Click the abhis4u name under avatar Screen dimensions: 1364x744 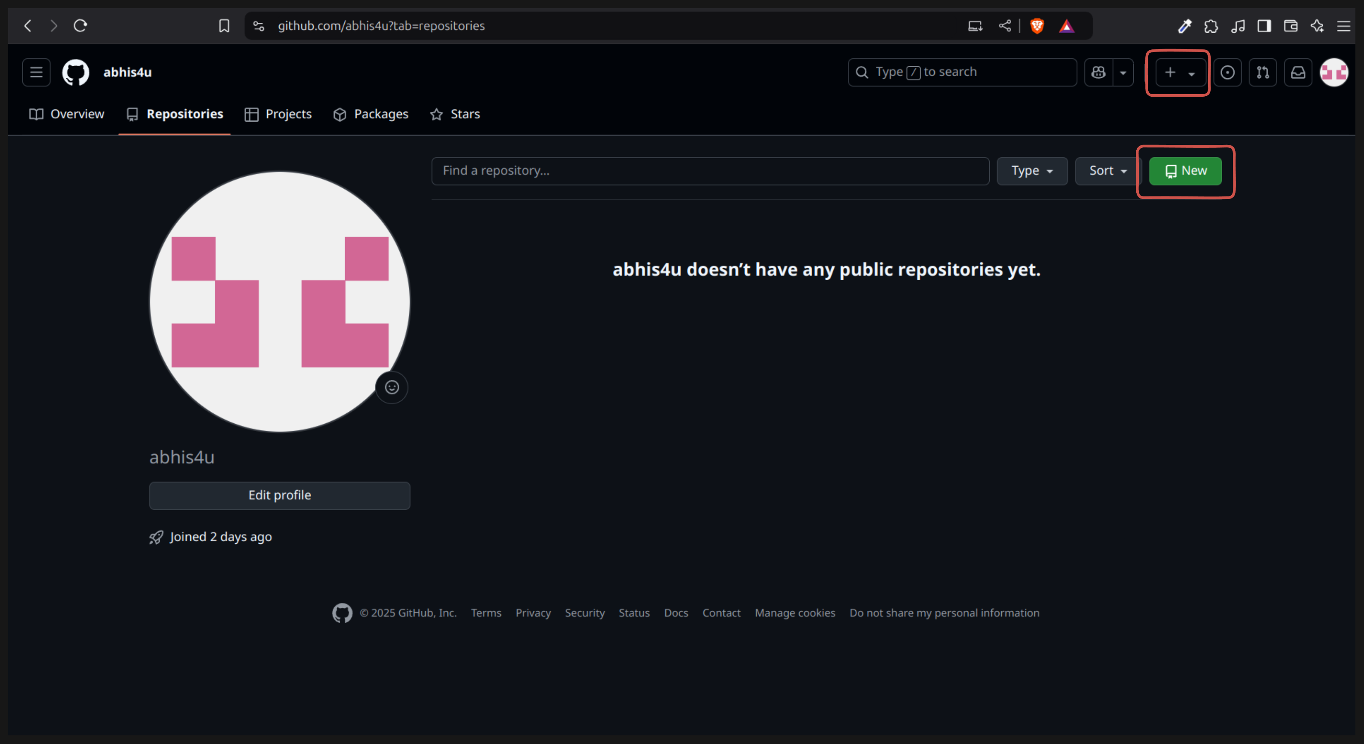tap(182, 456)
